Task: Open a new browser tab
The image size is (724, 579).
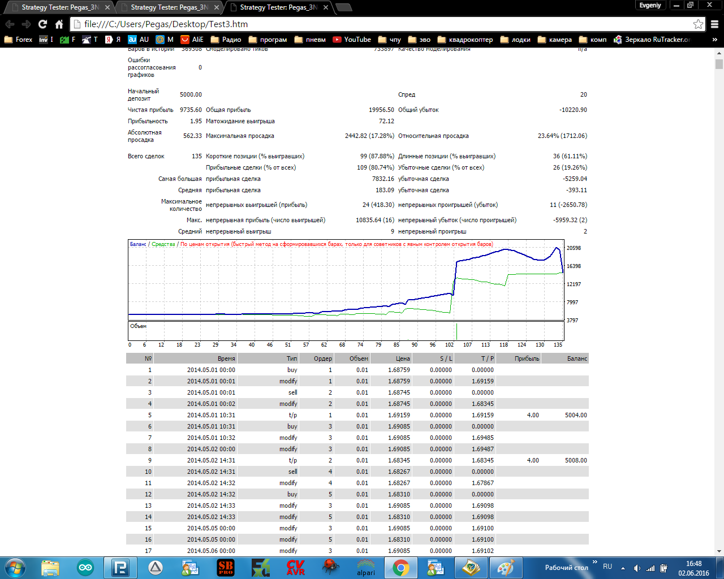Action: pos(343,7)
